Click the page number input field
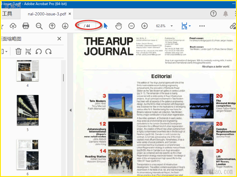237x177 pixels. [79, 26]
